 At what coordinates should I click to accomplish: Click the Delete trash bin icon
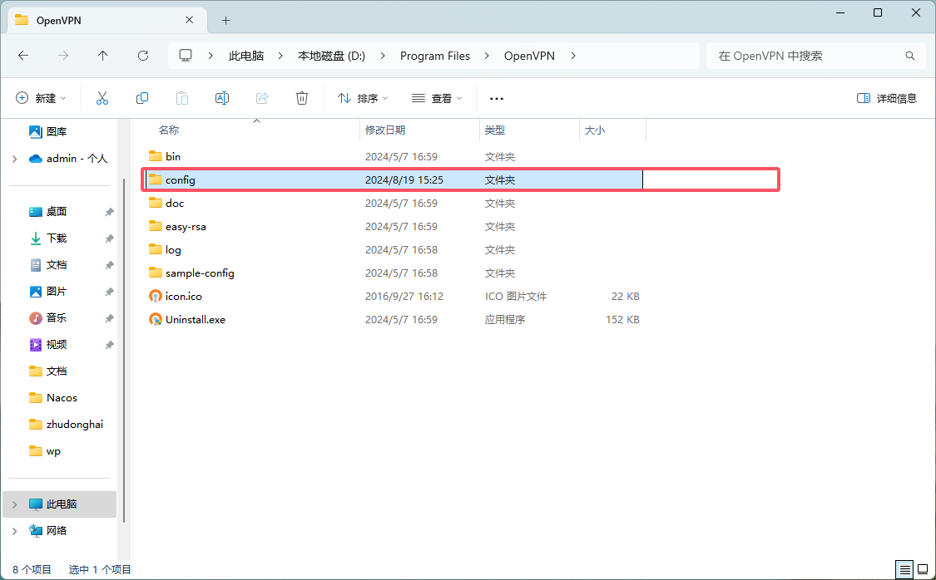(302, 98)
